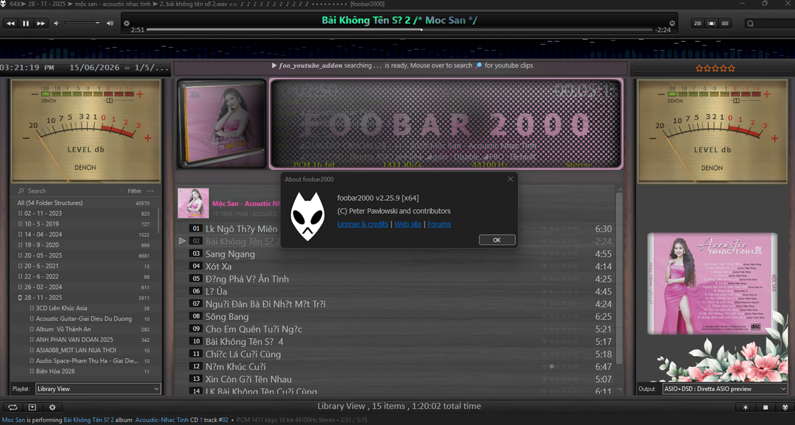
Task: Open the library three-dots menu
Action: [151, 191]
